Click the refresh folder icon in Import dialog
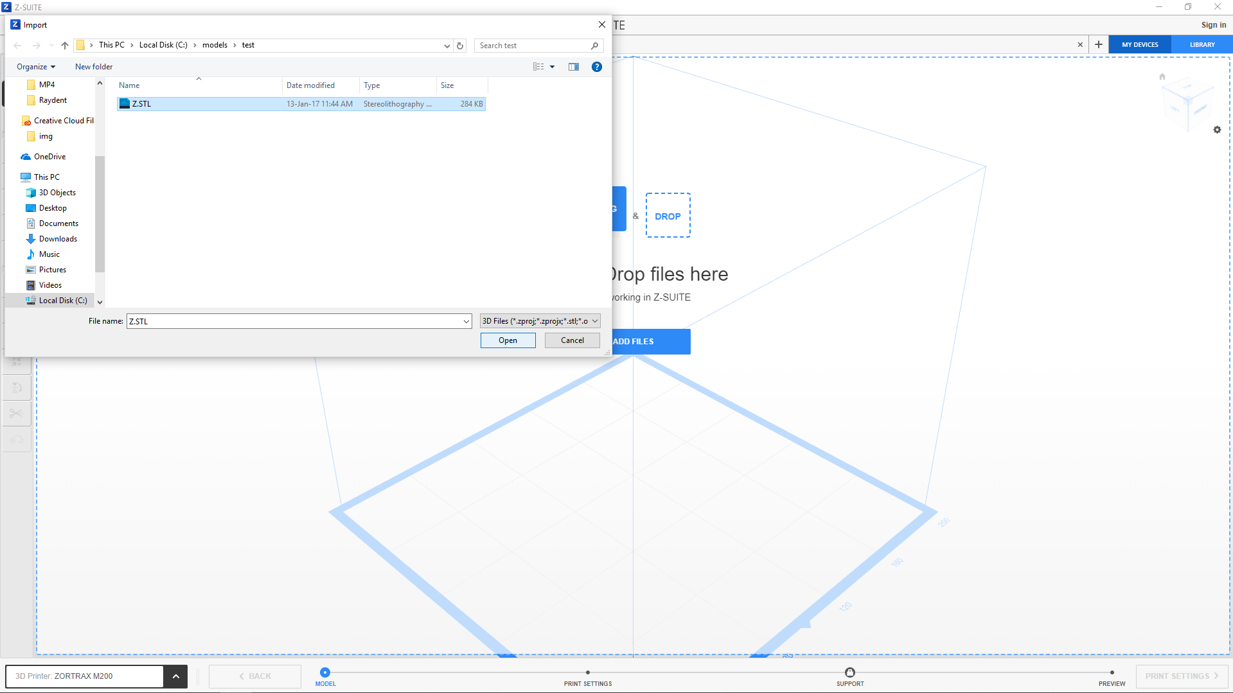Viewport: 1233px width, 693px height. pos(460,46)
